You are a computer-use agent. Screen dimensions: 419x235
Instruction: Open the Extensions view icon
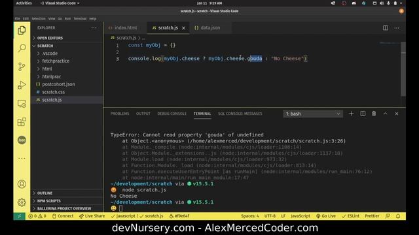[22, 122]
